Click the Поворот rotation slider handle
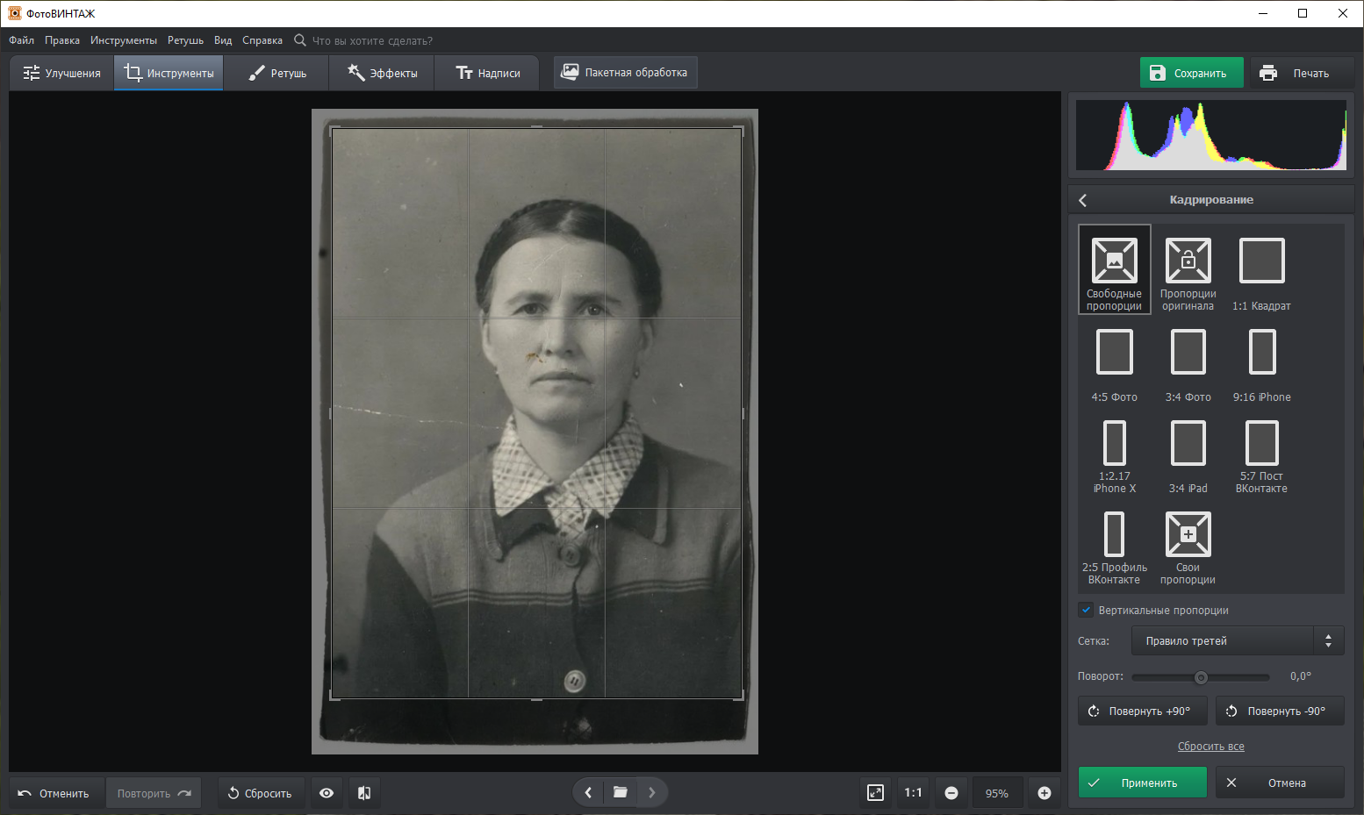Viewport: 1364px width, 815px height. tap(1201, 677)
